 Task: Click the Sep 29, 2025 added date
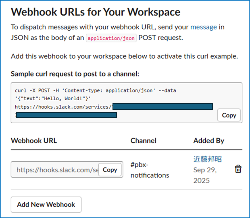205,175
